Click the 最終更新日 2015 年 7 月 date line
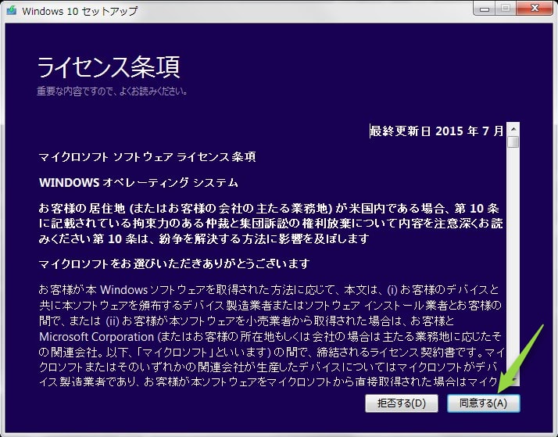Screen dimensions: 558x437 click(437, 131)
